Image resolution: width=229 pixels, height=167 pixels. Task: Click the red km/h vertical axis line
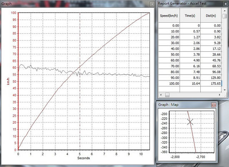point(18,81)
